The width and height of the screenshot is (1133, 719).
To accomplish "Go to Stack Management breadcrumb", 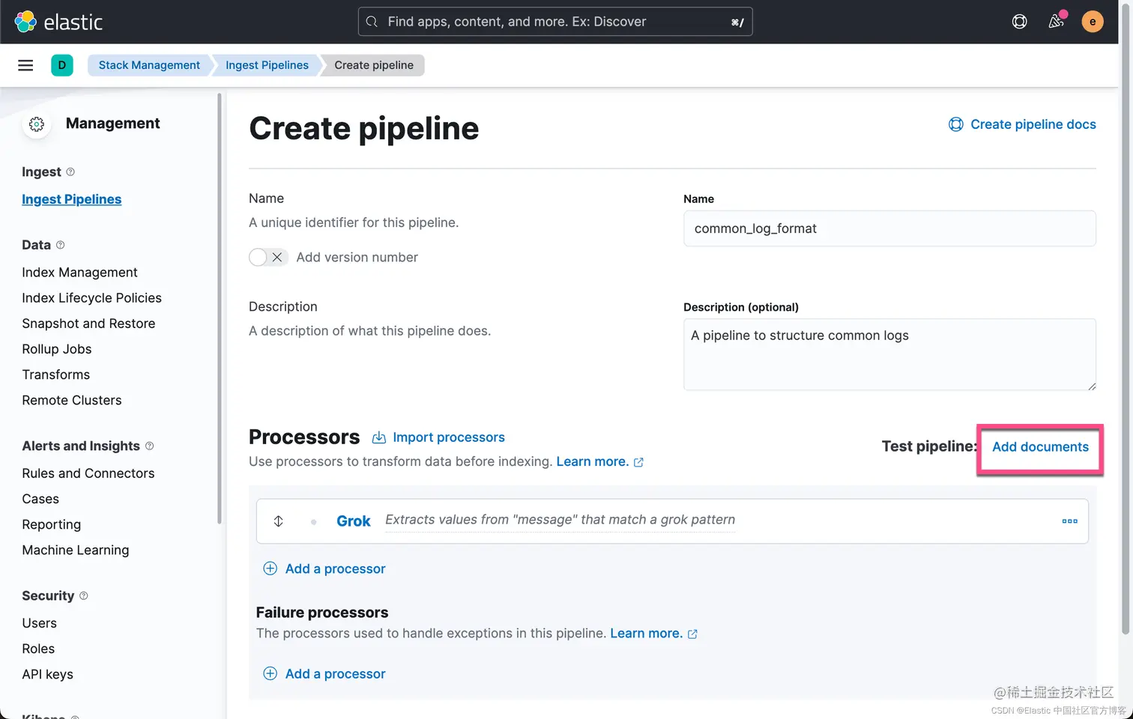I will (x=149, y=65).
